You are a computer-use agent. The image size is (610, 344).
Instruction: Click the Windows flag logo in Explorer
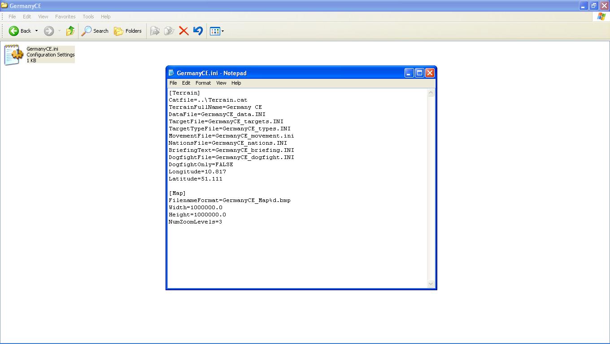[601, 17]
